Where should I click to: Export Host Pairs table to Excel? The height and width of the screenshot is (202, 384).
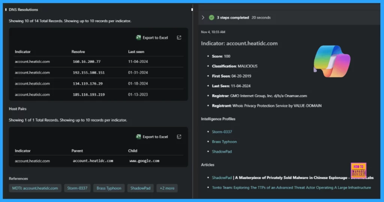(152, 137)
